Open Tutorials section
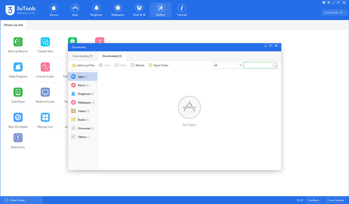Image resolution: width=349 pixels, height=204 pixels. 182,10
